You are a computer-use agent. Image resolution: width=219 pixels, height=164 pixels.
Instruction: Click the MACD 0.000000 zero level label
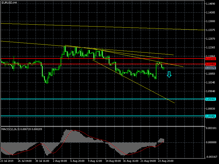212,142
